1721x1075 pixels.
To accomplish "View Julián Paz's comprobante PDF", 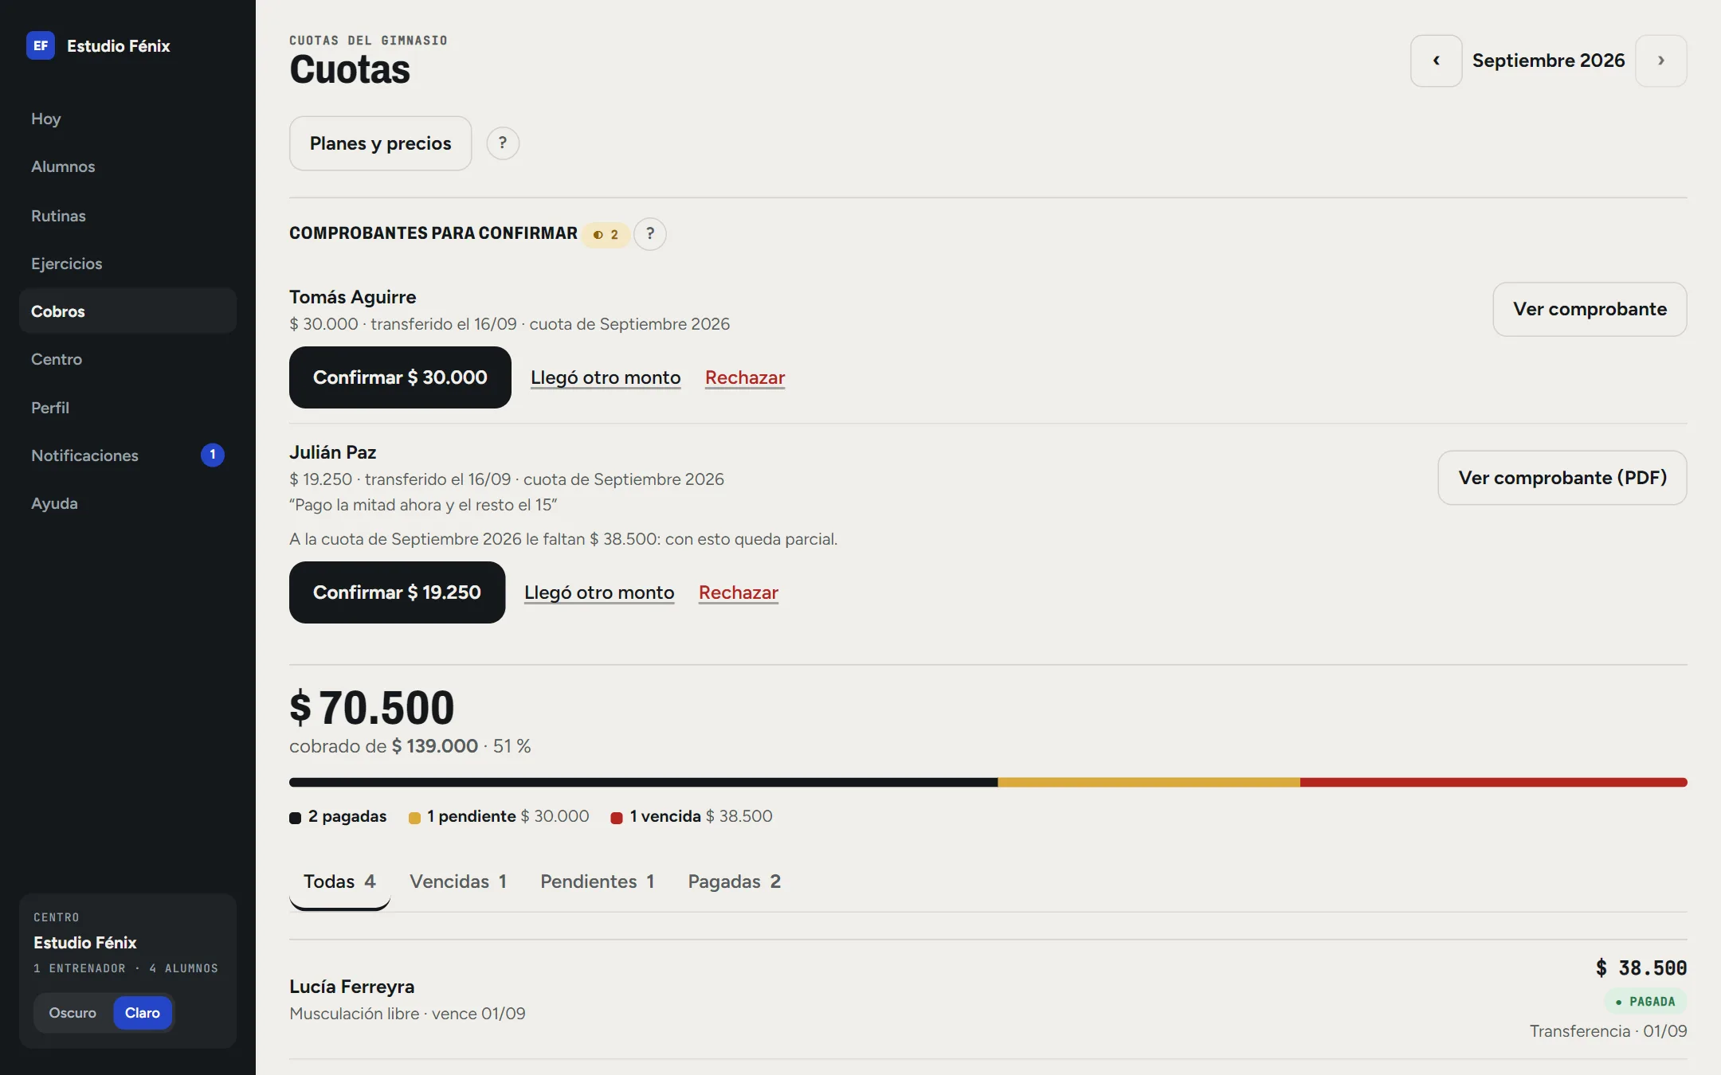I will 1562,478.
